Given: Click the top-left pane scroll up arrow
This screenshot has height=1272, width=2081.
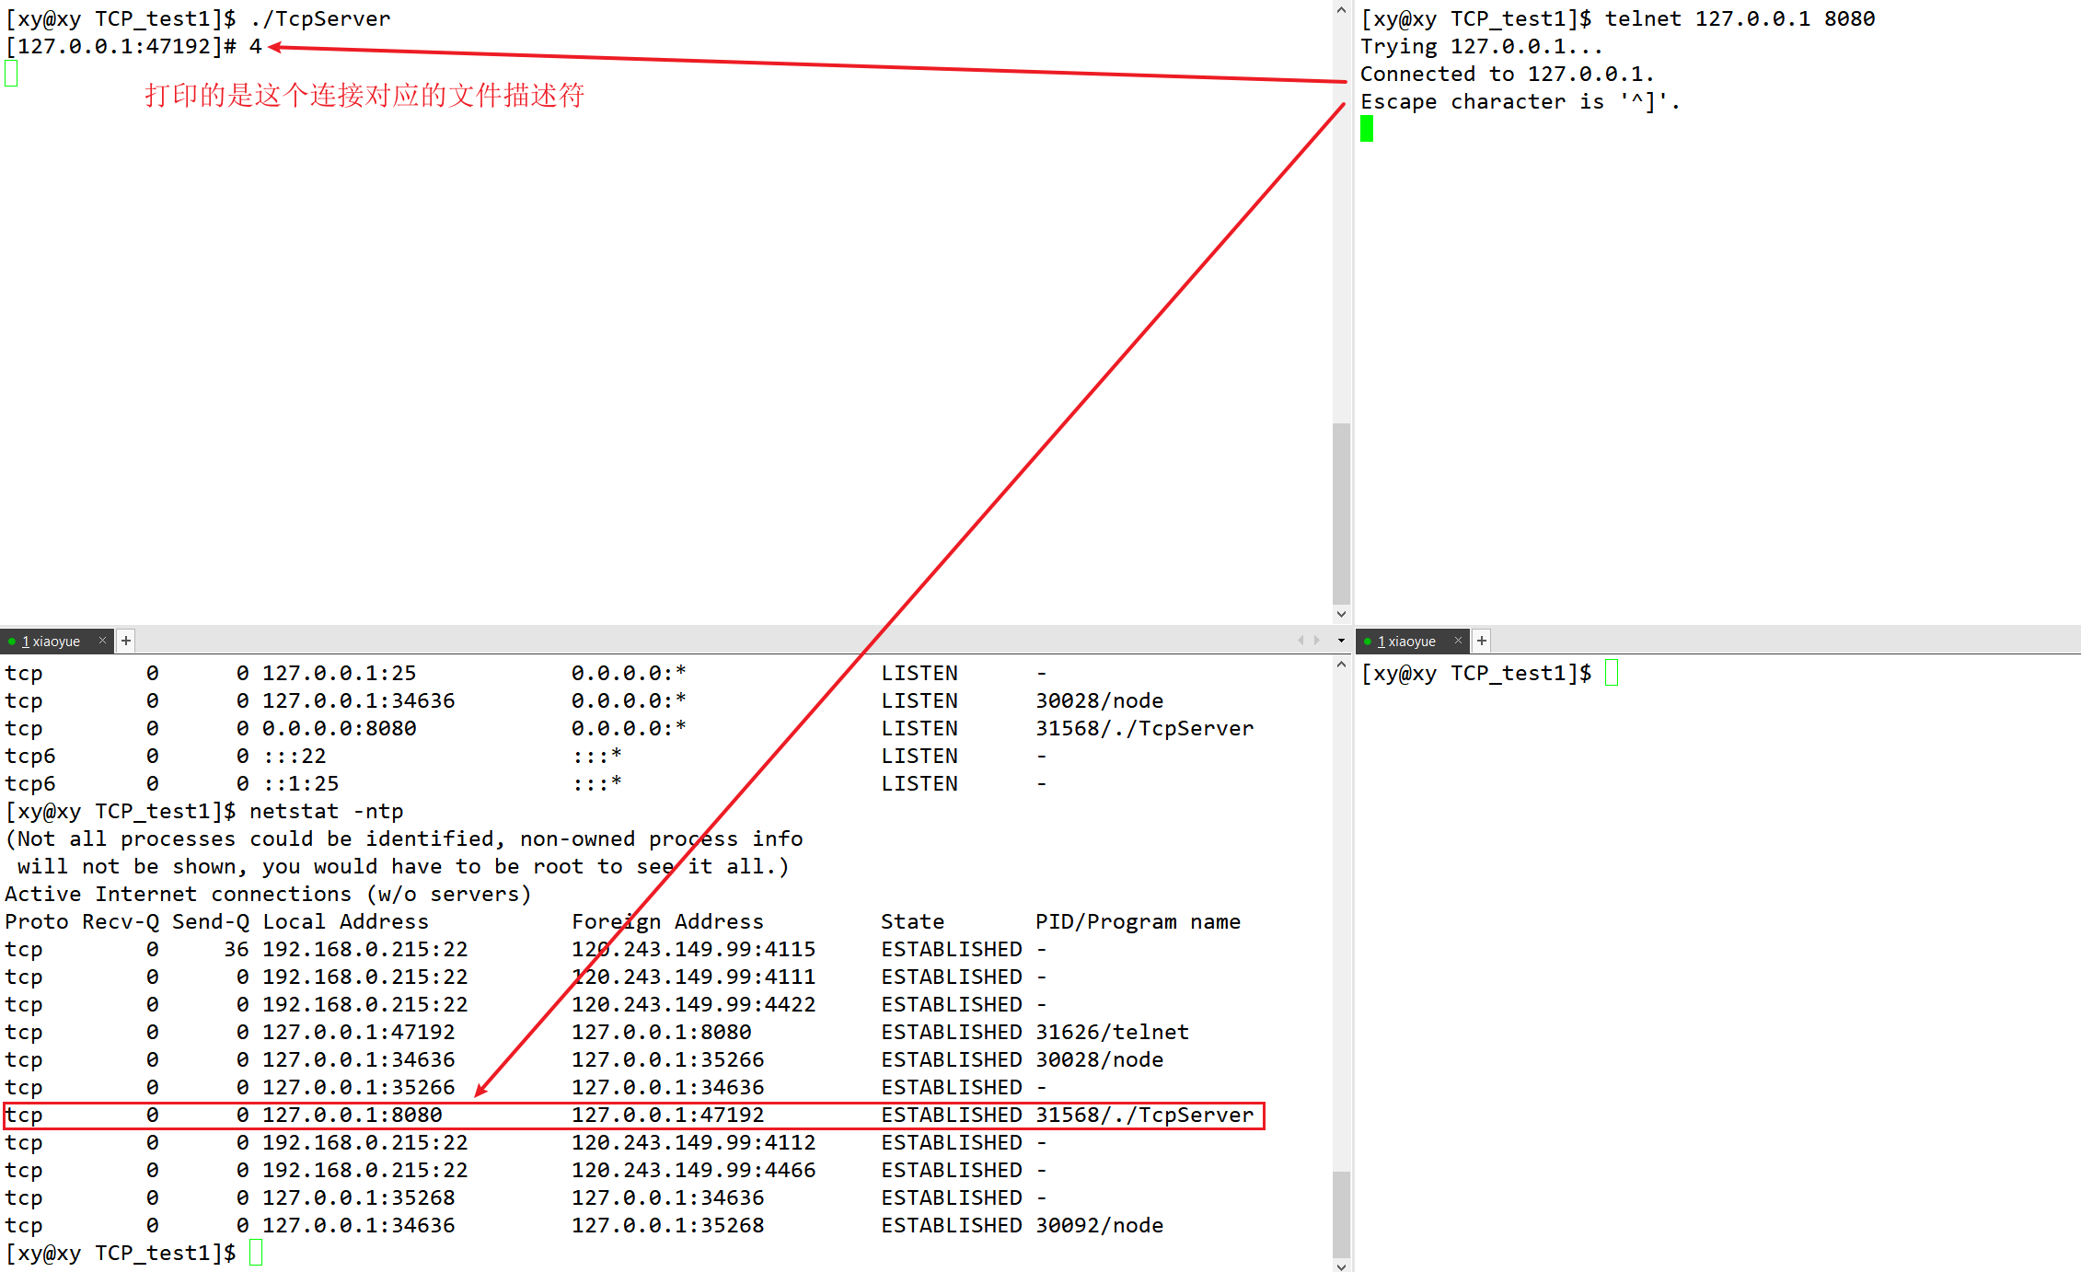Looking at the screenshot, I should coord(1341,10).
